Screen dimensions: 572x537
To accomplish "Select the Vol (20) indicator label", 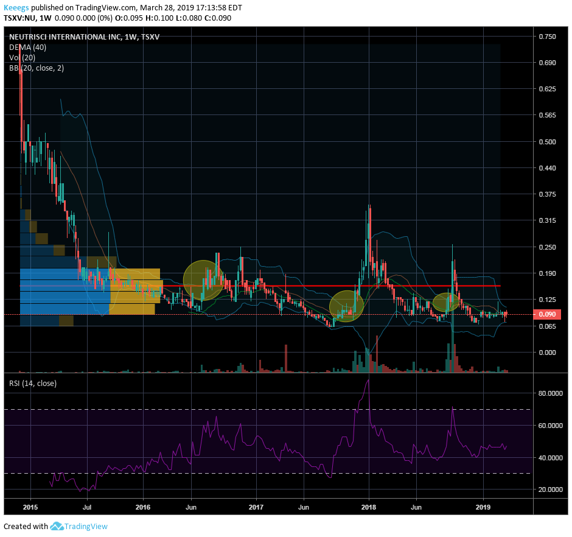I will click(23, 58).
